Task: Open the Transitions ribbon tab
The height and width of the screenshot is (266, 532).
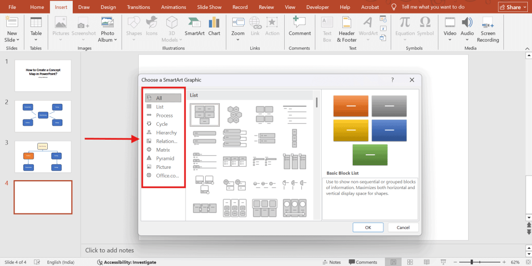Action: point(137,7)
